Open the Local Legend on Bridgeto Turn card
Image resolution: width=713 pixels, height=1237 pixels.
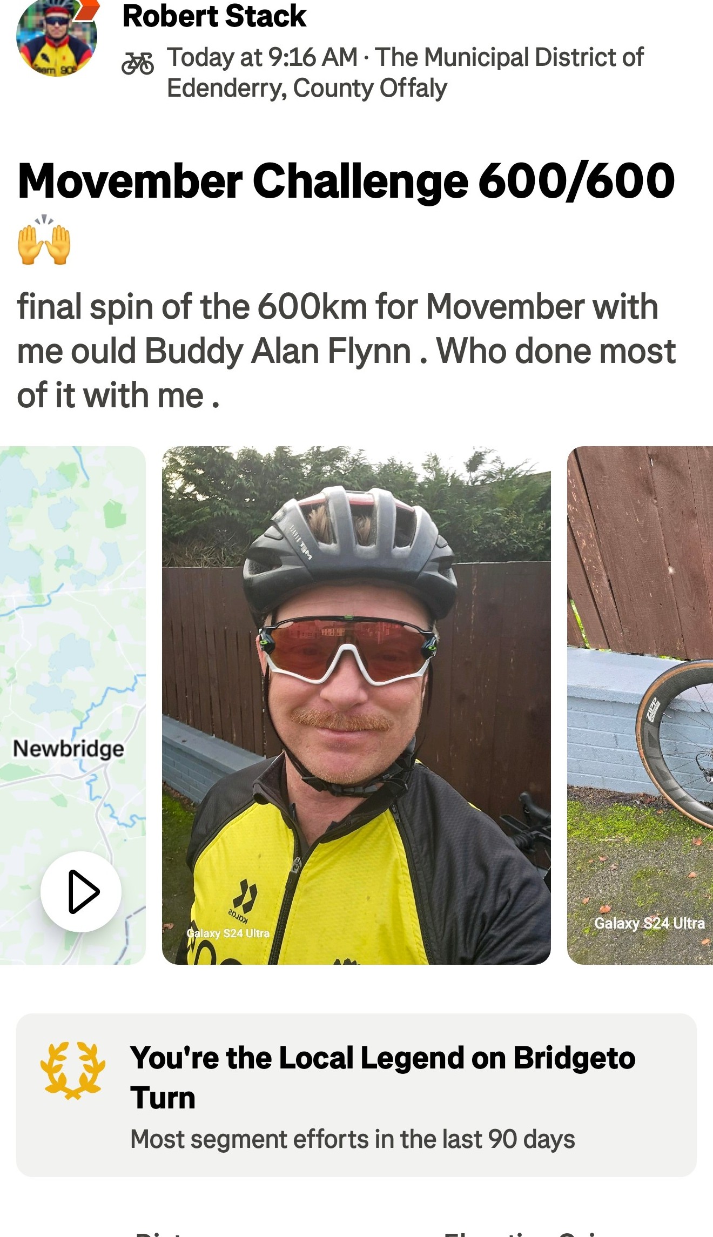[x=356, y=1094]
